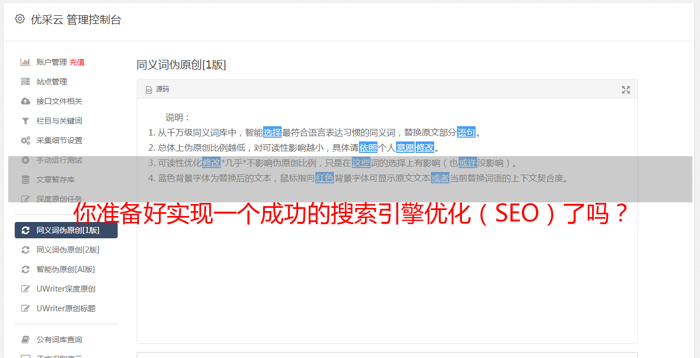The width and height of the screenshot is (700, 358).
Task: Click the settings gear icon beside 优采云
Action: (x=20, y=19)
